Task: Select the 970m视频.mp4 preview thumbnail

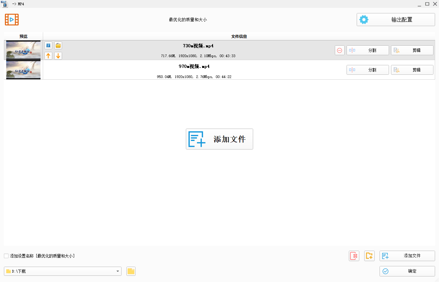Action: point(23,70)
